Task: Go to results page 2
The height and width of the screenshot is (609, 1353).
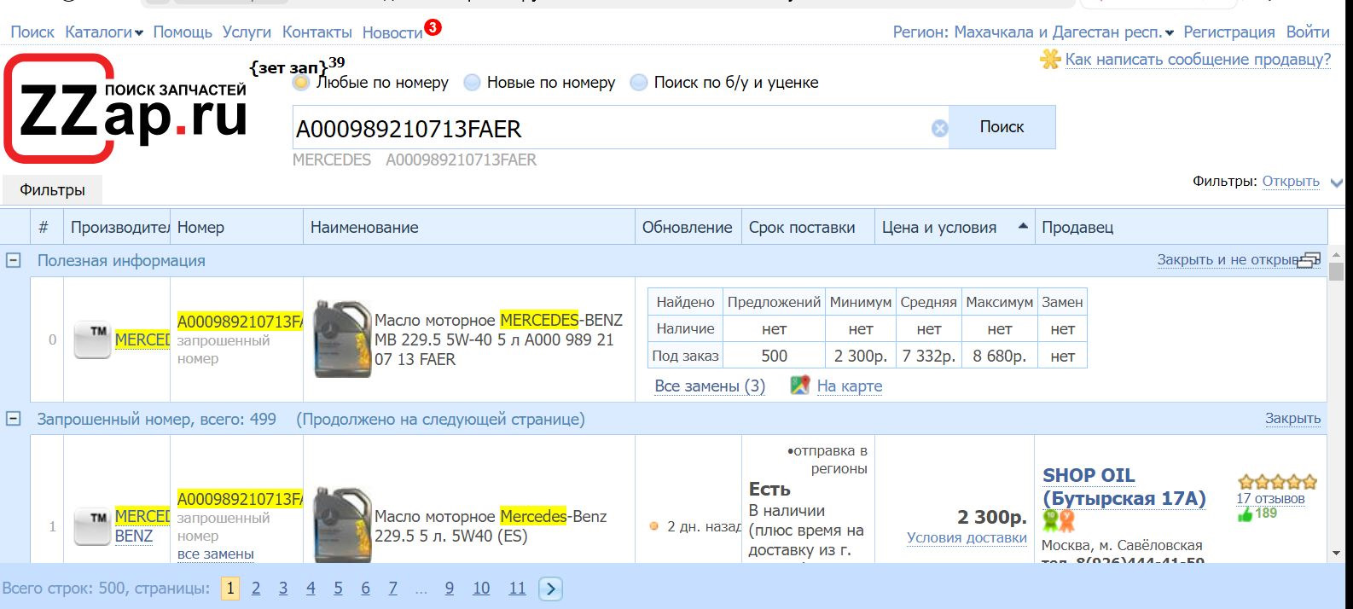Action: tap(256, 589)
